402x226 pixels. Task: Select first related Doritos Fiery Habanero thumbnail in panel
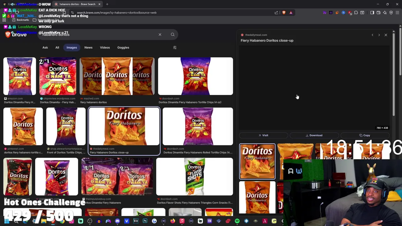[x=257, y=161]
